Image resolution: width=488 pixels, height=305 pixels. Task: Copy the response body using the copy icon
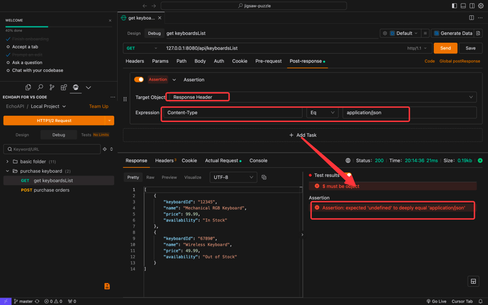coord(264,178)
